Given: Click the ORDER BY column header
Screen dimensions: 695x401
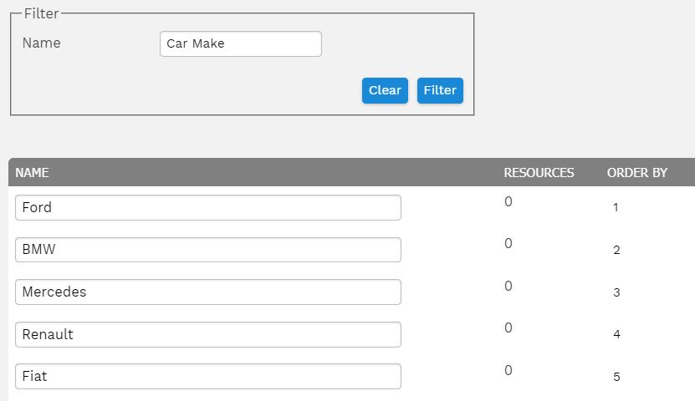Looking at the screenshot, I should (x=637, y=173).
